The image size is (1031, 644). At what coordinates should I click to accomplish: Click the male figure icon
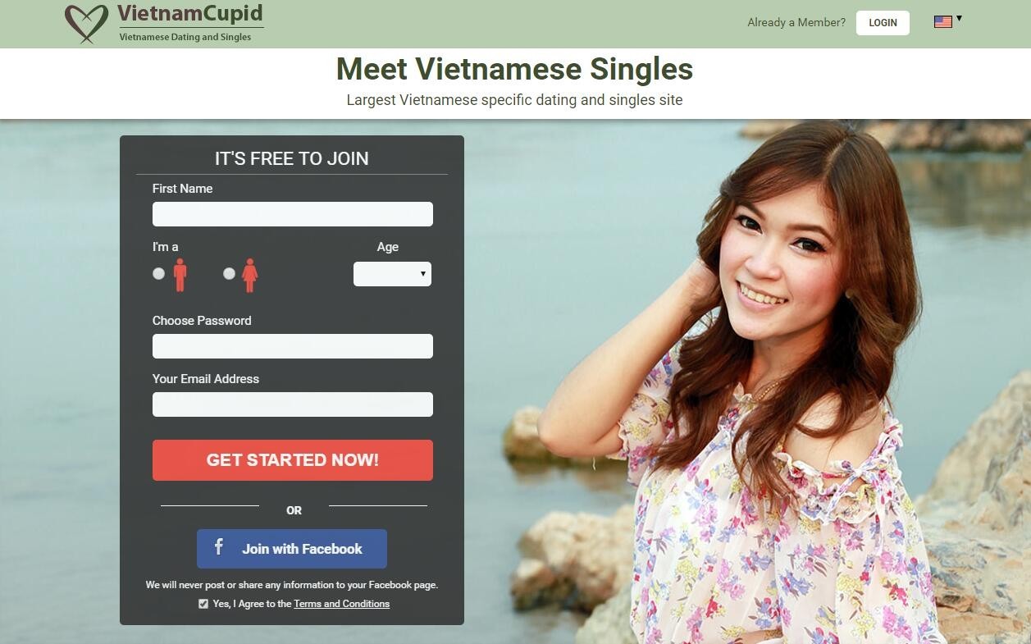tap(180, 275)
